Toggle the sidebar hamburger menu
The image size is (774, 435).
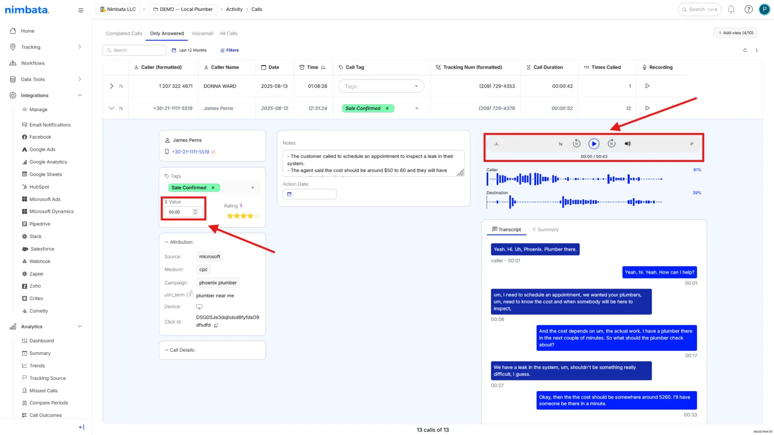81,10
